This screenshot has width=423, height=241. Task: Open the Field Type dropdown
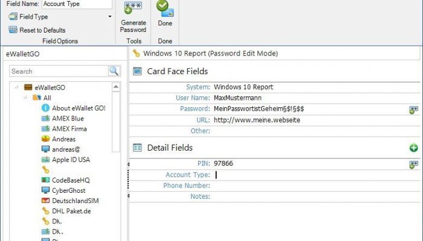tap(110, 16)
